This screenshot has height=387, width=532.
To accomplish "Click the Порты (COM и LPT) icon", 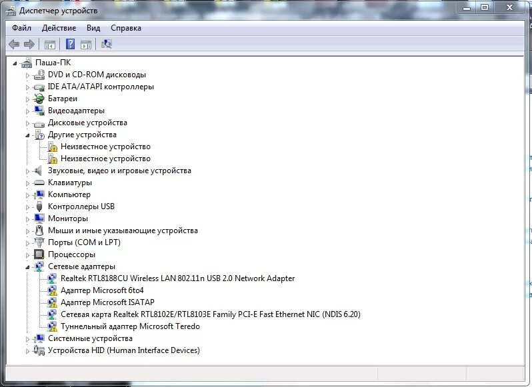I will point(39,242).
